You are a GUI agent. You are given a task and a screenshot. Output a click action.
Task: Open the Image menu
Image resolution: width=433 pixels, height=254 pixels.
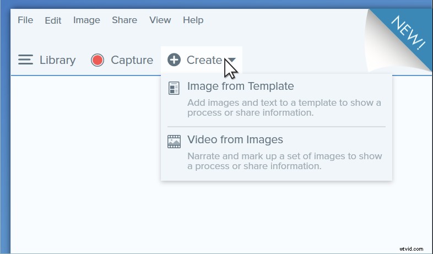(x=86, y=20)
